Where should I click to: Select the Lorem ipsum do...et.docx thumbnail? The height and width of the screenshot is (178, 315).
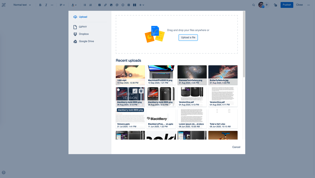[x=192, y=119]
